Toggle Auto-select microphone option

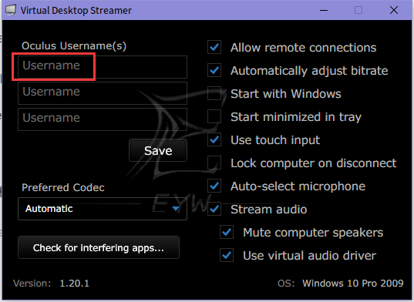[x=214, y=186]
